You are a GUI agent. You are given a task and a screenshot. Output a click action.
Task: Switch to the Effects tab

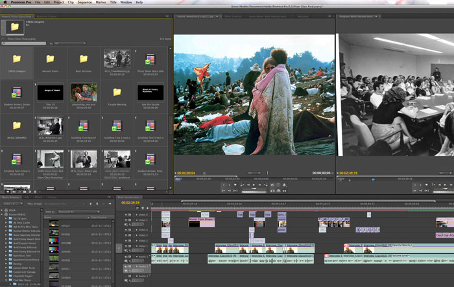pyautogui.click(x=38, y=198)
